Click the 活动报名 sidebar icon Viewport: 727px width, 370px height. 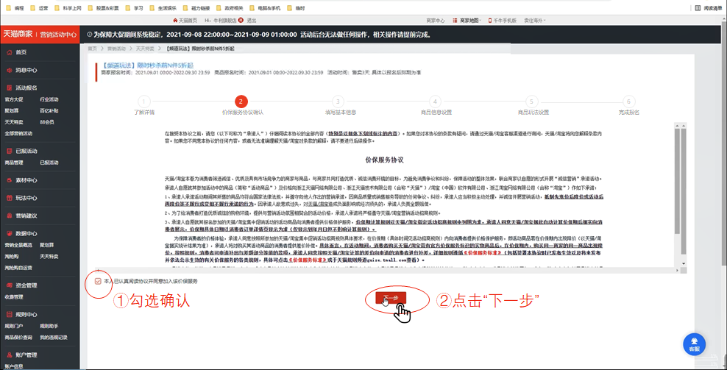point(10,88)
